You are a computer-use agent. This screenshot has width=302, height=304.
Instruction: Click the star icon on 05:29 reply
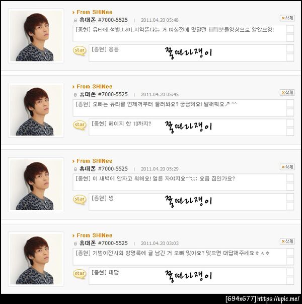pyautogui.click(x=80, y=200)
